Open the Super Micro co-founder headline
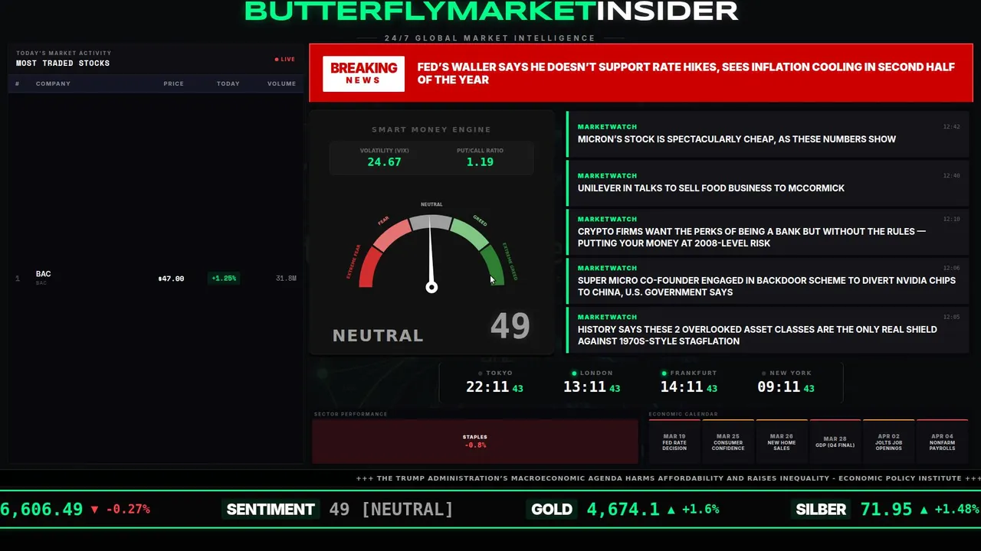 [766, 286]
